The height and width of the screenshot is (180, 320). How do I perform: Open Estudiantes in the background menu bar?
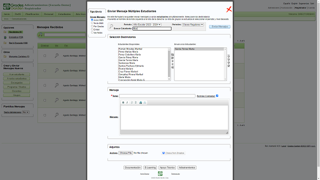64,14
